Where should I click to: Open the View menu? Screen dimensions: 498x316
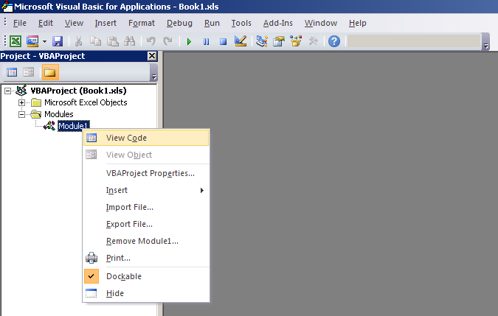coord(74,23)
